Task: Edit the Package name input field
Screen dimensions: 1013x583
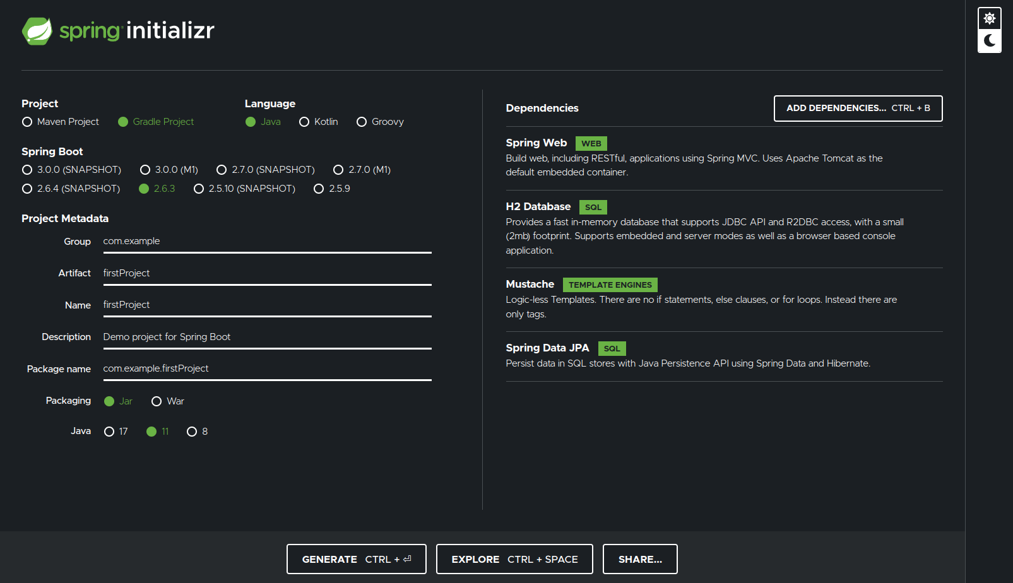Action: 268,369
